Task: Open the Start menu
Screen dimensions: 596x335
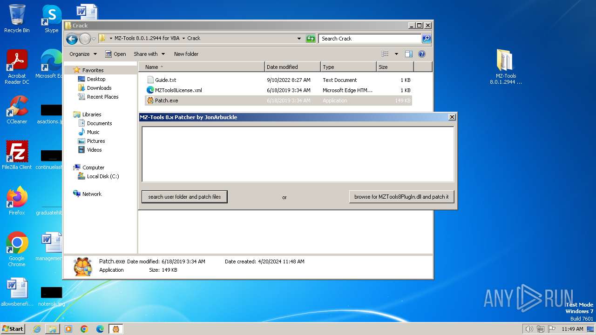Action: point(13,329)
